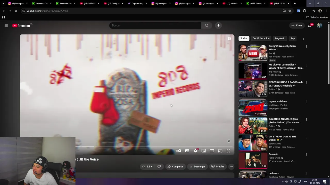330x185 pixels.
Task: Open options for REACCIONANDO A PARODIA video
Action: point(306,83)
